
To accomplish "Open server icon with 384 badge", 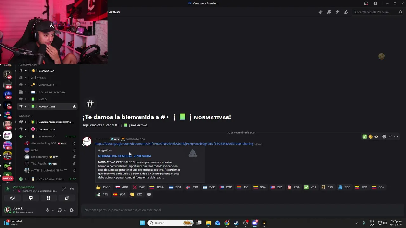I will point(8,84).
